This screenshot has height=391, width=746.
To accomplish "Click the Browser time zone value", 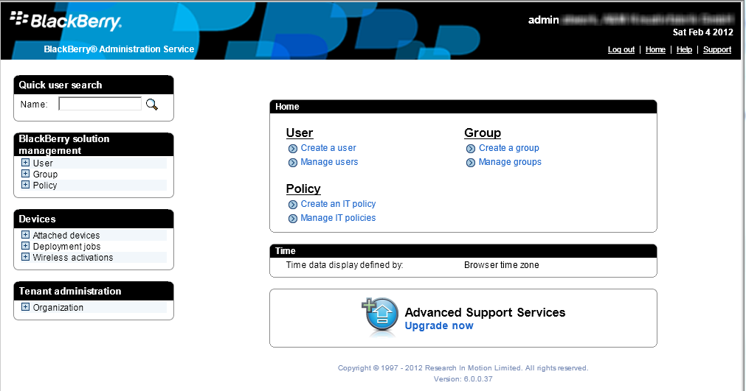I will [x=502, y=265].
